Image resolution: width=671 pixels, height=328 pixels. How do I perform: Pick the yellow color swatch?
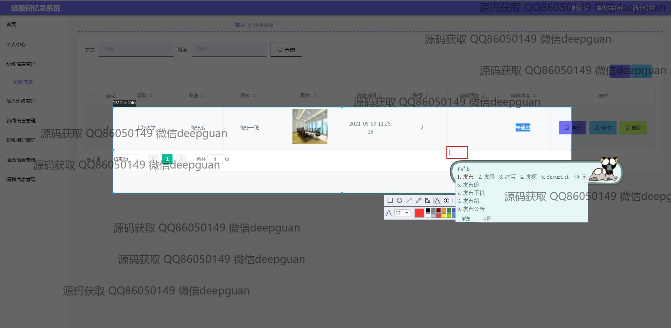[x=444, y=216]
